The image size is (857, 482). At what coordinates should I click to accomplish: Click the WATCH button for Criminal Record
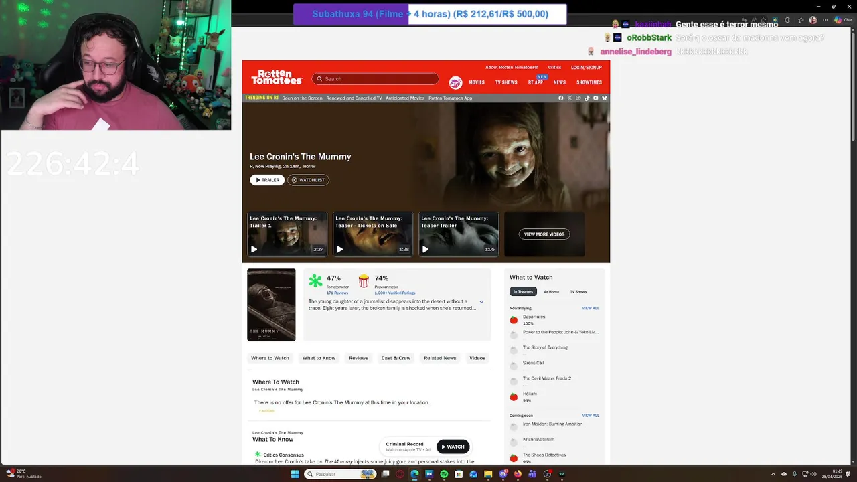click(453, 447)
